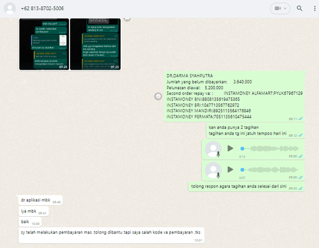Select message 'tolong respon agara tagihan anda selesai'
Viewport: 319px width, 248px height.
(246, 187)
